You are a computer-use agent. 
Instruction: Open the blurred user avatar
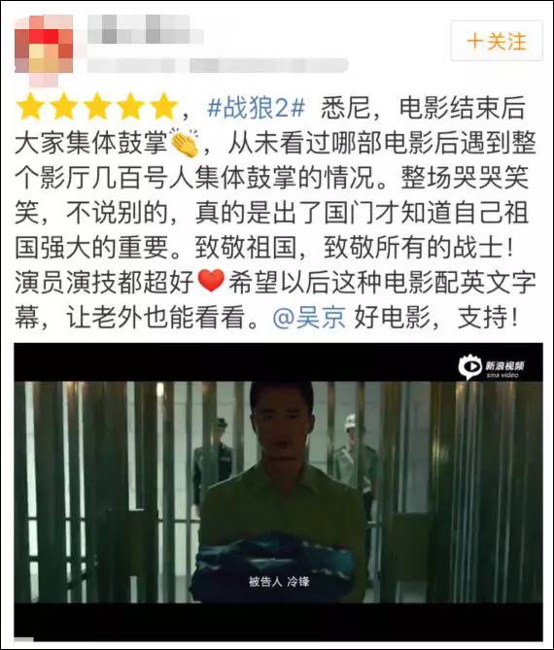tap(44, 50)
